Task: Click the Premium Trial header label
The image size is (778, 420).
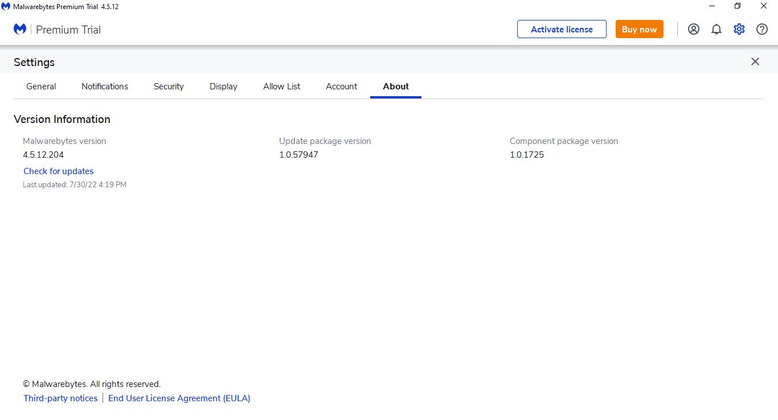Action: [68, 30]
